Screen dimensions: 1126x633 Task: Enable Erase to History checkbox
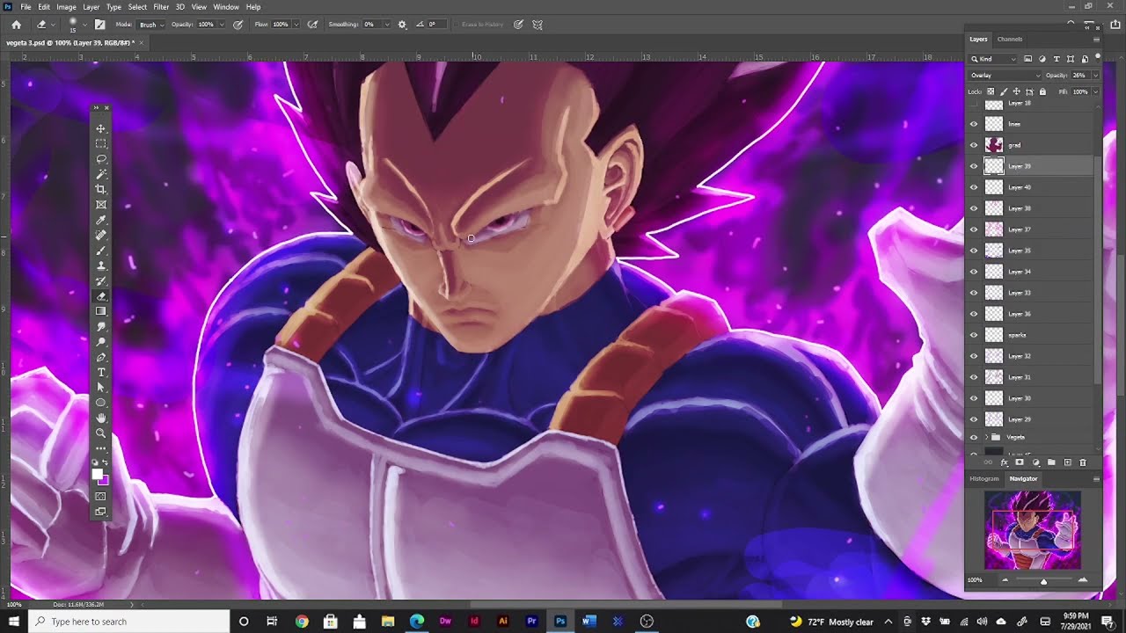(x=457, y=25)
